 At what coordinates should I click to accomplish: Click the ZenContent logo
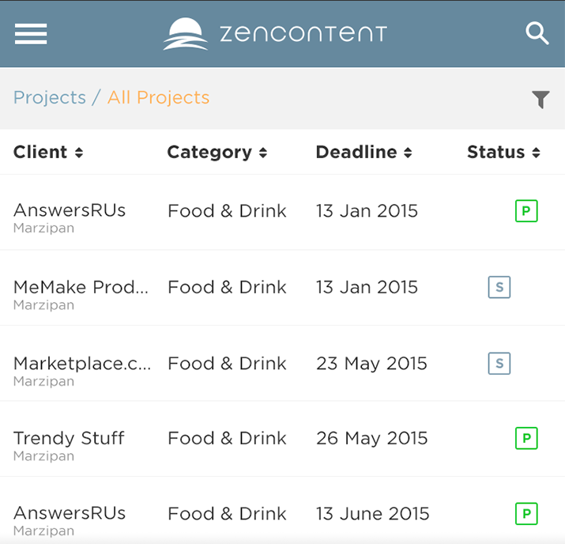coord(275,34)
